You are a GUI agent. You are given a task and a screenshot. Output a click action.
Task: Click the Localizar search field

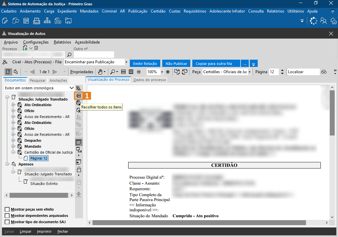[x=303, y=72]
